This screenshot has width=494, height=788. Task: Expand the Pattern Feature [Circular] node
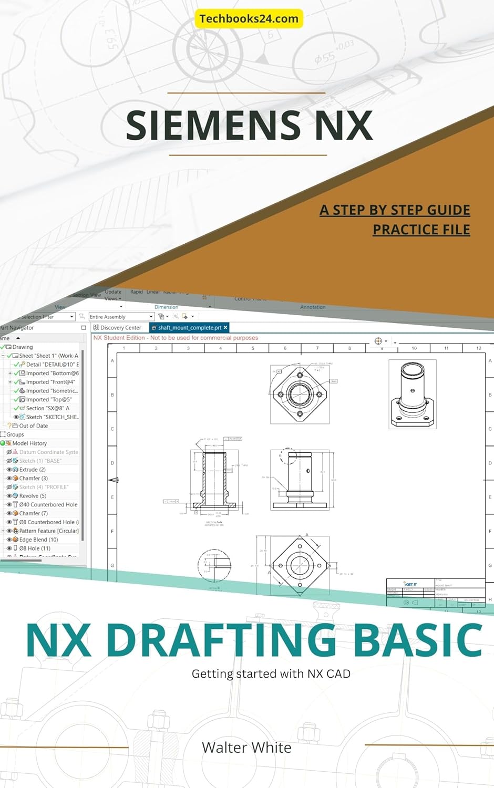pos(3,531)
